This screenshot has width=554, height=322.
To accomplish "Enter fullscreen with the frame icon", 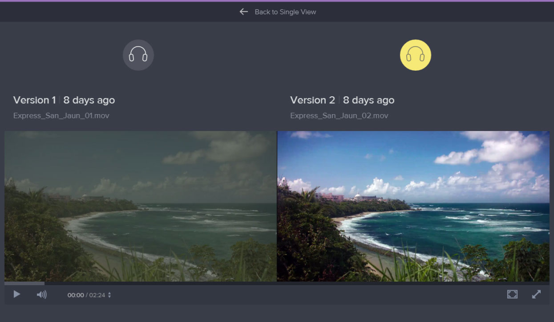I will 512,294.
